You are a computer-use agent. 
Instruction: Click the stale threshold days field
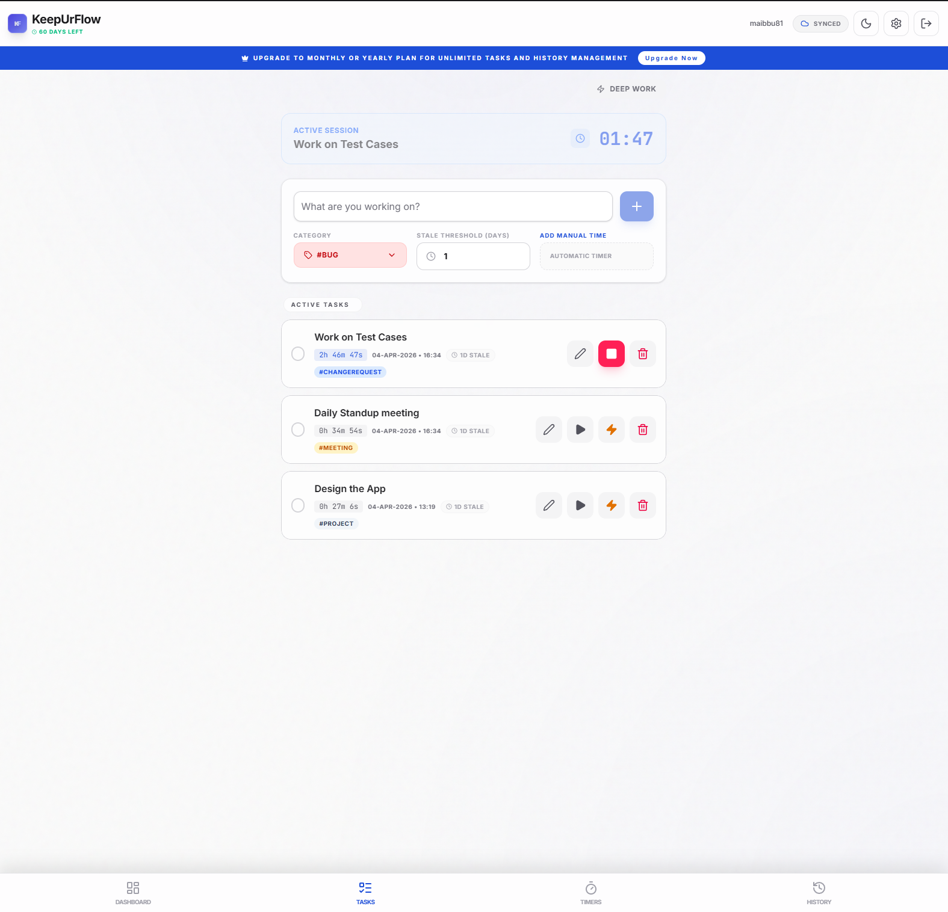(473, 256)
